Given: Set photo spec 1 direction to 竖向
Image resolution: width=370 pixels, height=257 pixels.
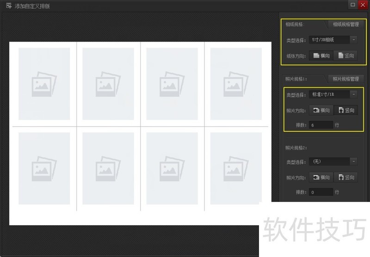Looking at the screenshot, I should [x=346, y=110].
